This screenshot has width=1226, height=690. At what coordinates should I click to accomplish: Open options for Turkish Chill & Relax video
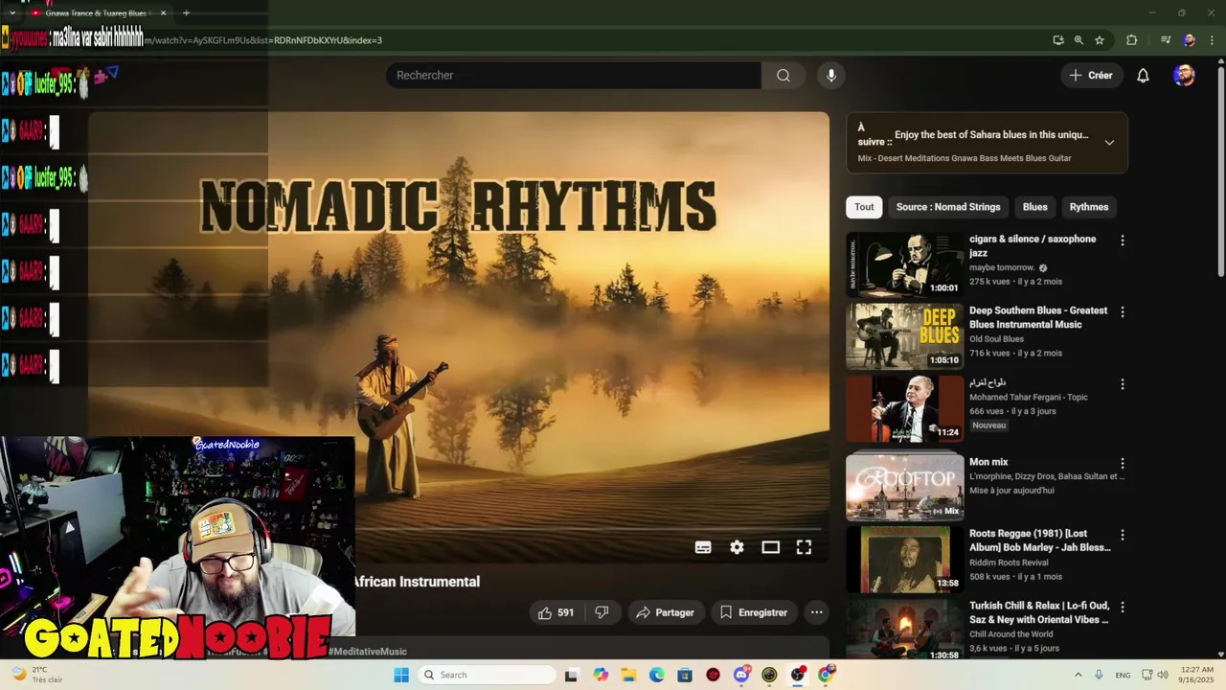click(1123, 607)
